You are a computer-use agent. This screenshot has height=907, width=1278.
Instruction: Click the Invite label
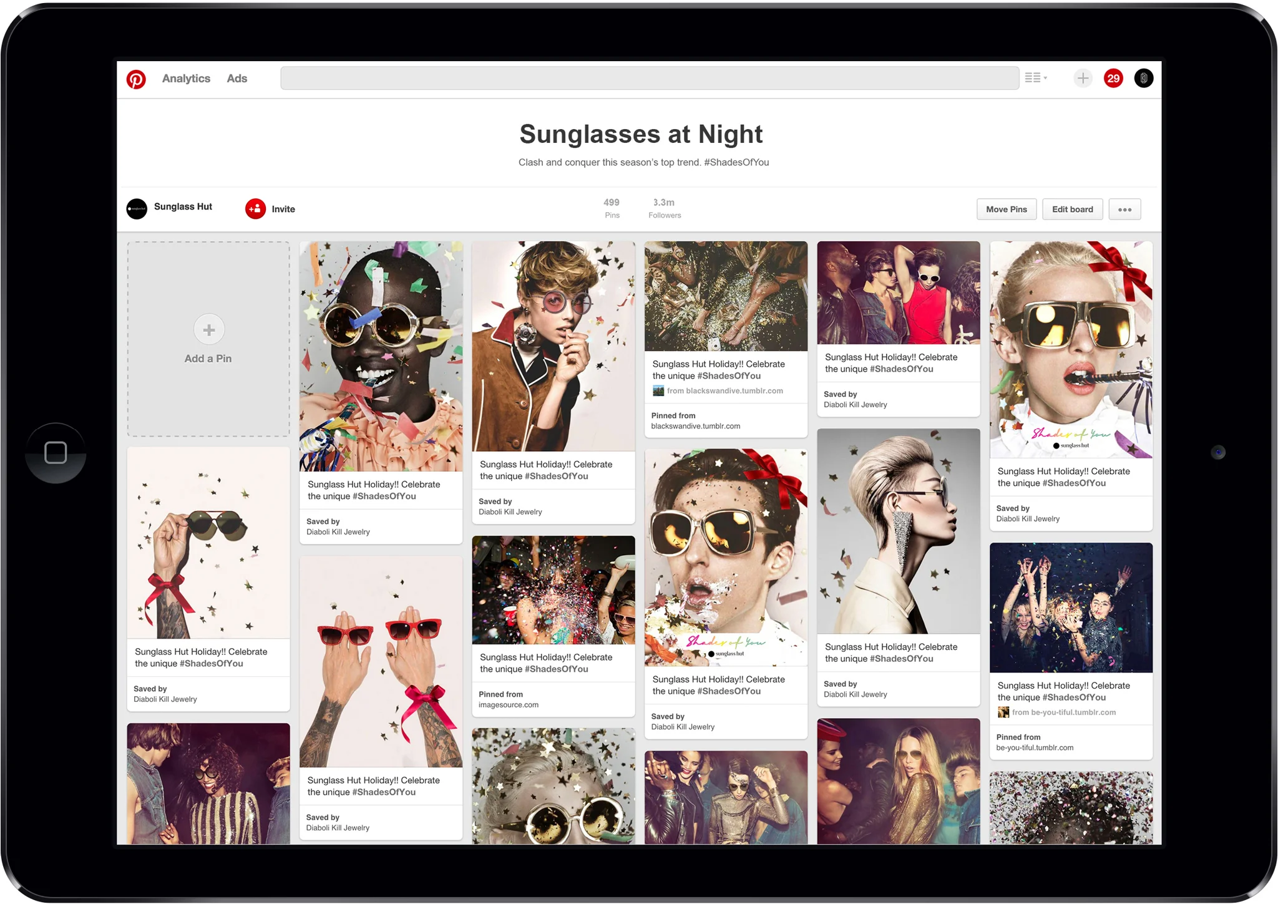pos(283,210)
